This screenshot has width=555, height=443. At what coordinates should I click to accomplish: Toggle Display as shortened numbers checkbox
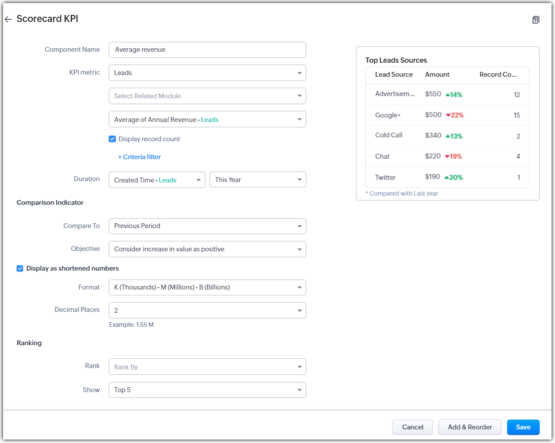click(x=20, y=268)
